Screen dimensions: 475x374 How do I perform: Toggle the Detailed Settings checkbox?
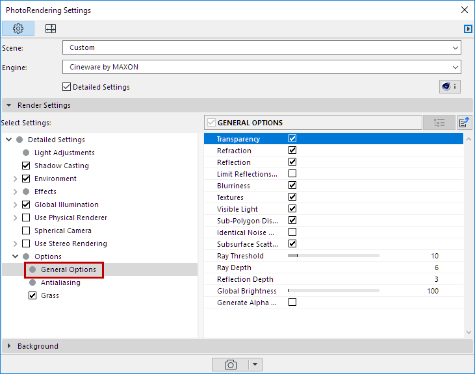click(x=66, y=87)
